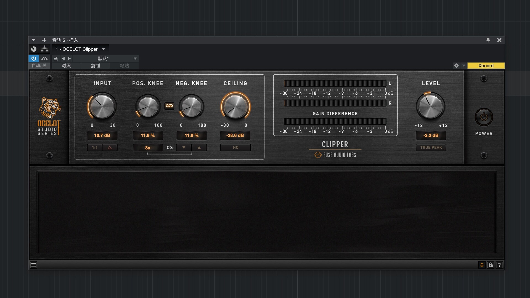The height and width of the screenshot is (298, 530).
Task: Open the routing channel editor icon
Action: pos(44,49)
